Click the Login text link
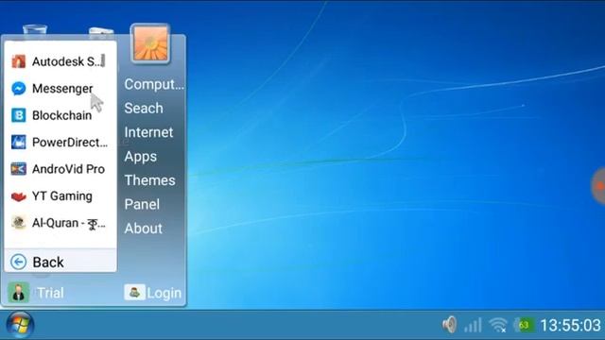 coord(164,293)
